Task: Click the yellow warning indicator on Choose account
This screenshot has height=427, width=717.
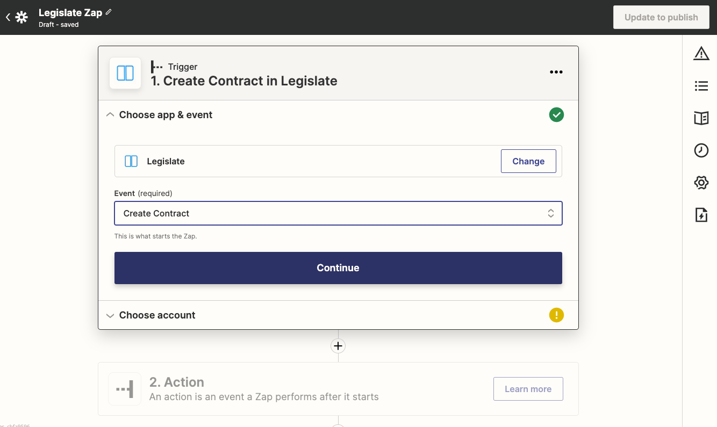Action: pyautogui.click(x=556, y=315)
